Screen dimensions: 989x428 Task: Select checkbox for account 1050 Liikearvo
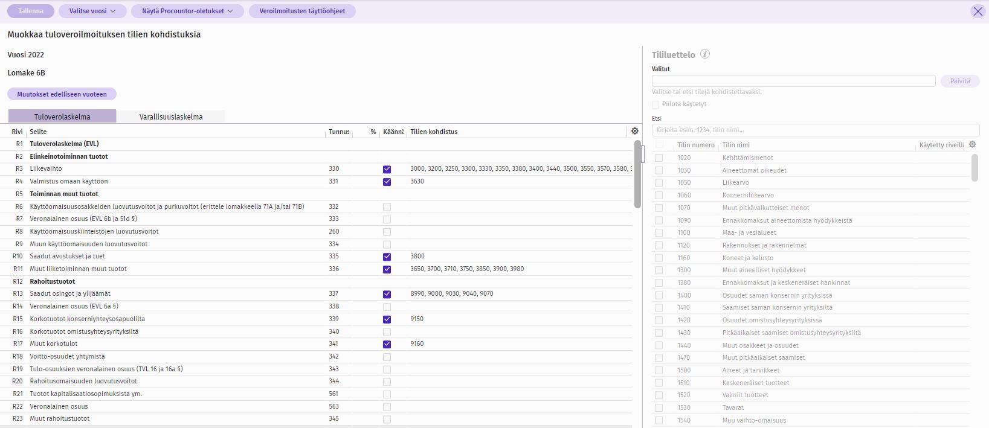(x=659, y=183)
